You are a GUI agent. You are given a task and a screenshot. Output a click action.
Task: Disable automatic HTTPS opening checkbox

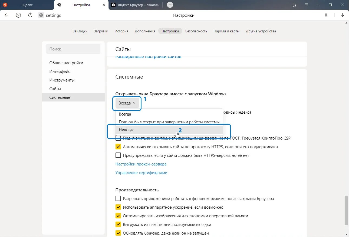coord(118,147)
